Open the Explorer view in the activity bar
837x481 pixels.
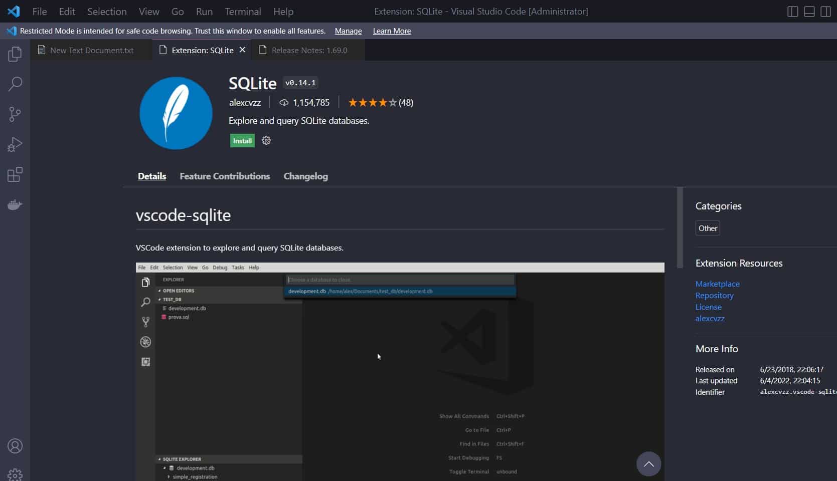click(x=15, y=54)
